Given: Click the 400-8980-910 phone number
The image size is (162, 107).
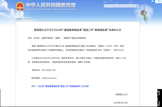Looking at the screenshot, I should point(49,70).
